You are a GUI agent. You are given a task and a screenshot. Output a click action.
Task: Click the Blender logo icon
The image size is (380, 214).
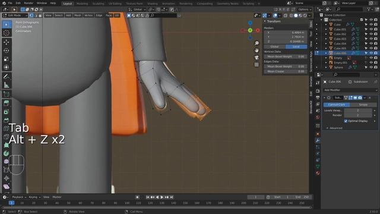pos(4,3)
